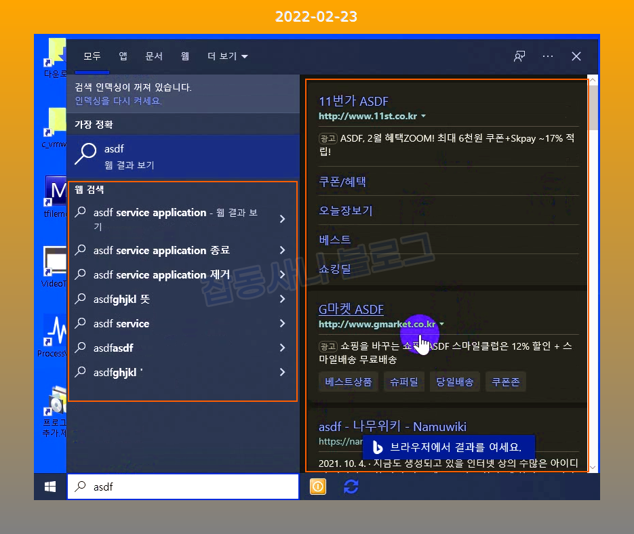This screenshot has height=534, width=634.
Task: Open the three-dots options menu
Action: pos(548,56)
